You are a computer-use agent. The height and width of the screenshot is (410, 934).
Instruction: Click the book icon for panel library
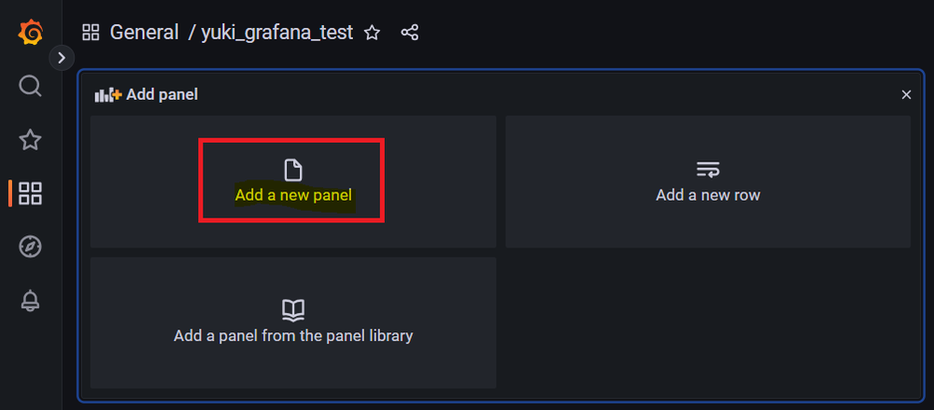point(293,309)
